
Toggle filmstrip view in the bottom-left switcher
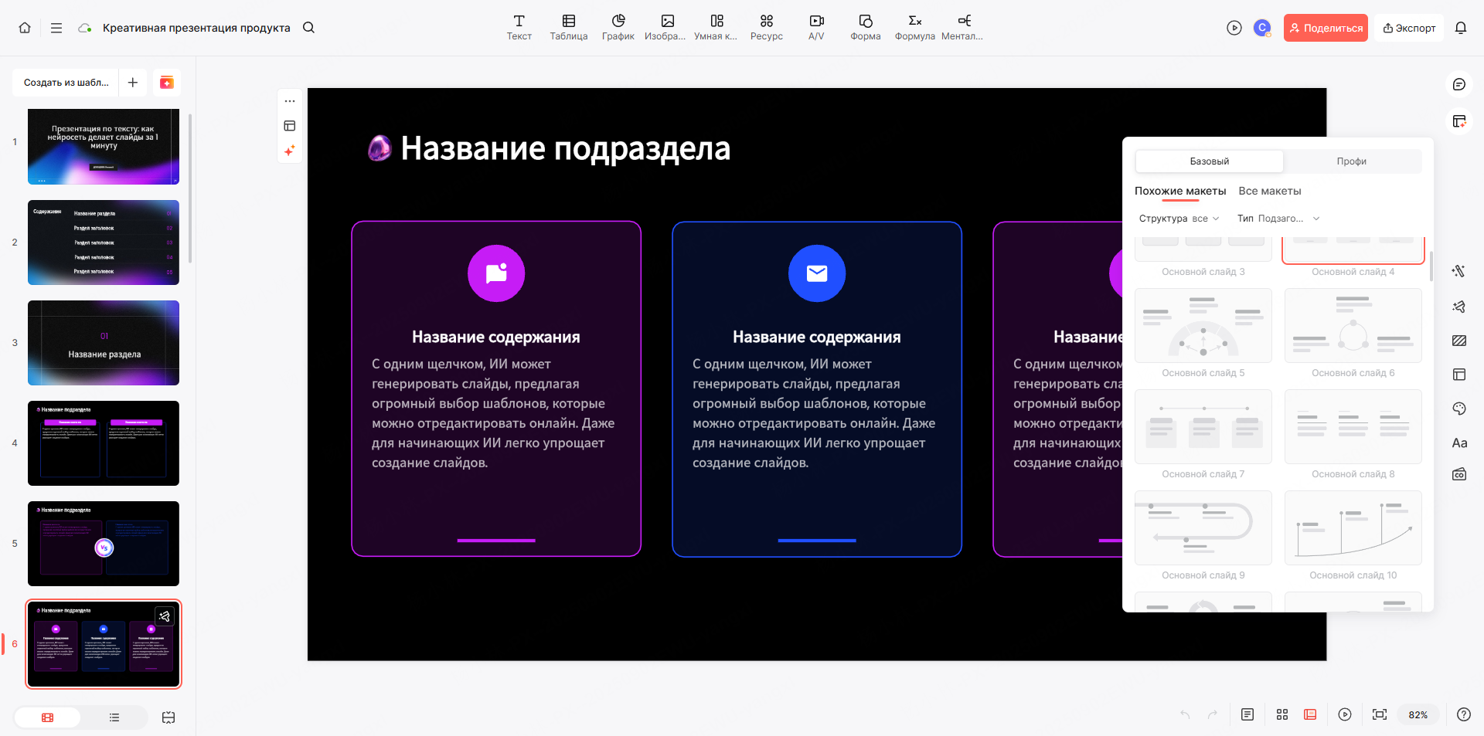tap(47, 717)
